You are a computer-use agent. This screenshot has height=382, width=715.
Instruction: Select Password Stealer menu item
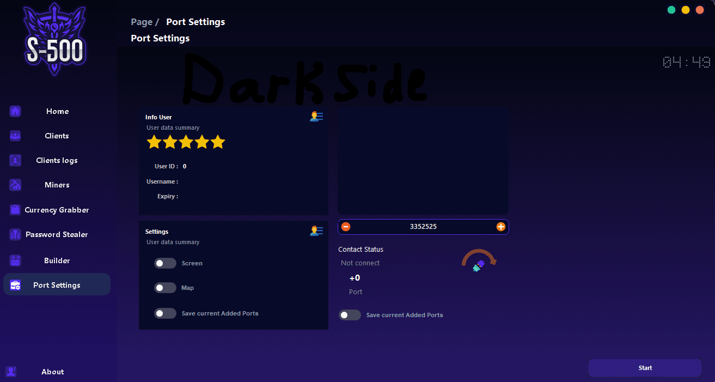[x=57, y=234]
